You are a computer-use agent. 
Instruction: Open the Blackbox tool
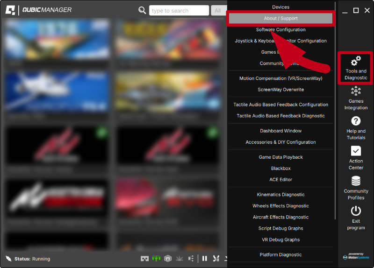tap(280, 168)
